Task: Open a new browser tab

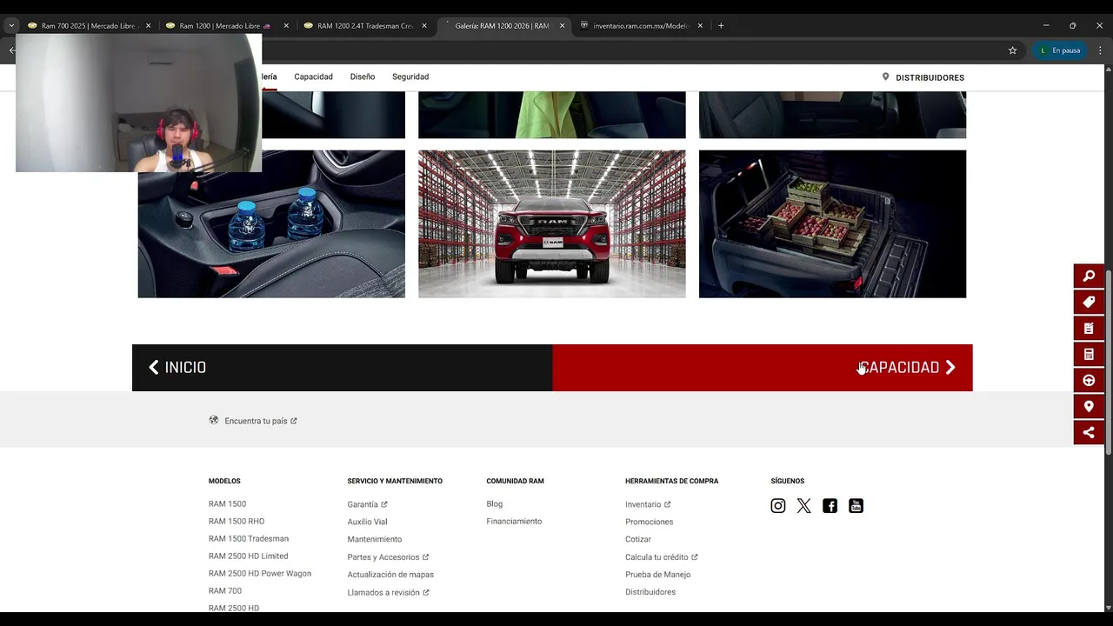Action: 721,26
